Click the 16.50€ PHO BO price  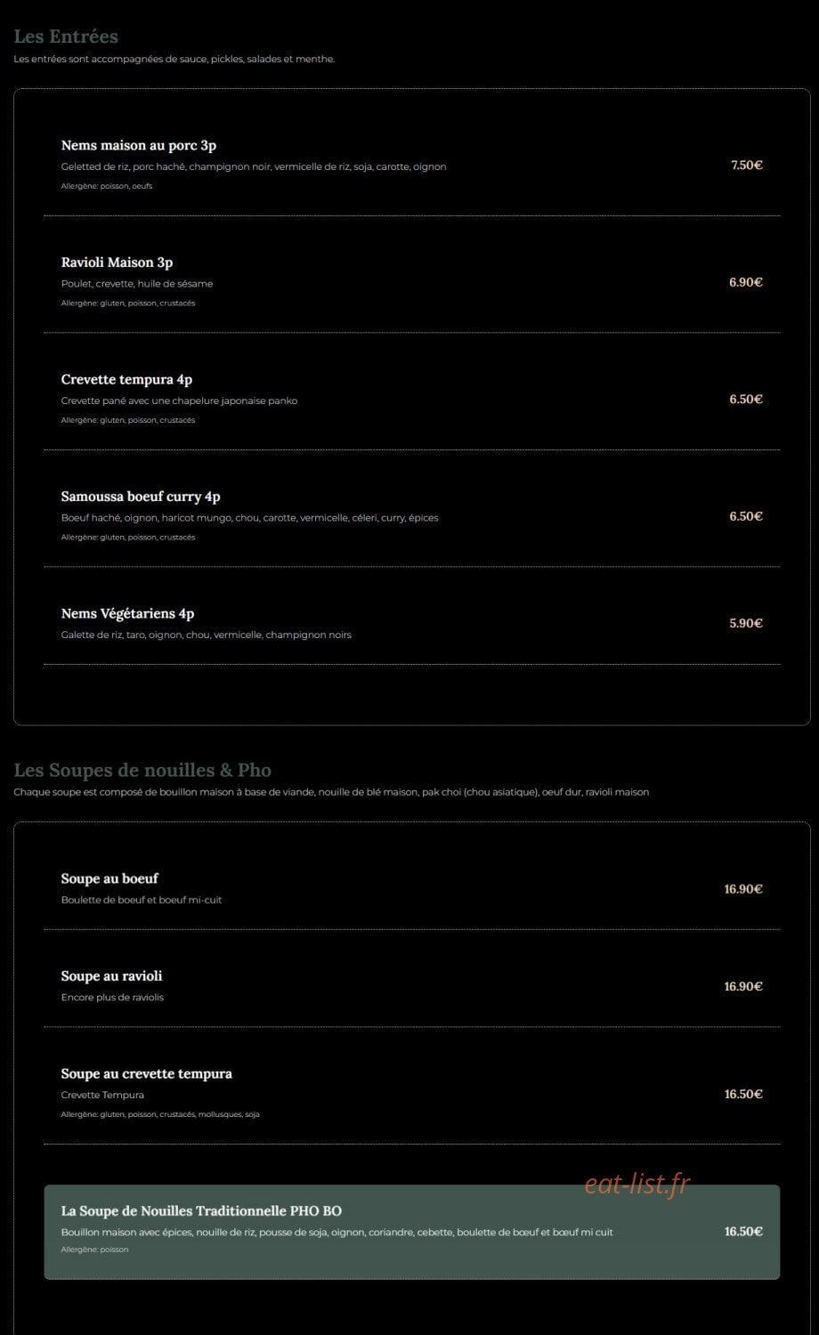743,1232
